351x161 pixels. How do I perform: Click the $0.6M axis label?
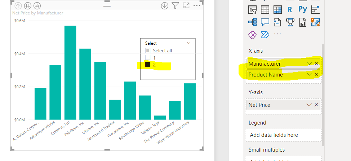pyautogui.click(x=19, y=21)
